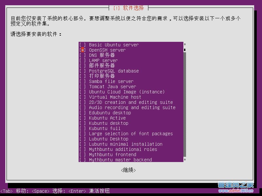Check the Kubuntu desktop option
This screenshot has width=262, height=196.
[x=83, y=123]
